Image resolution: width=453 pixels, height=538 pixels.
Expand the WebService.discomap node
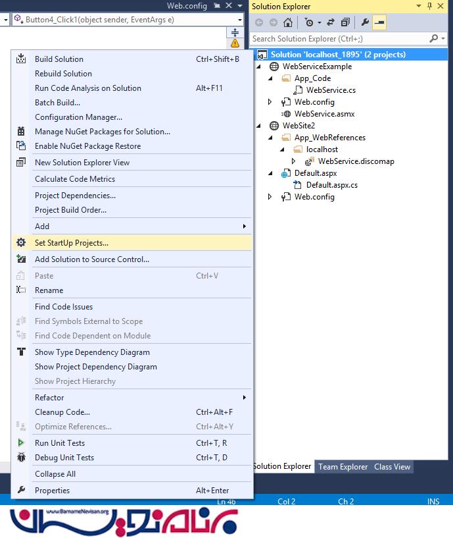[294, 161]
